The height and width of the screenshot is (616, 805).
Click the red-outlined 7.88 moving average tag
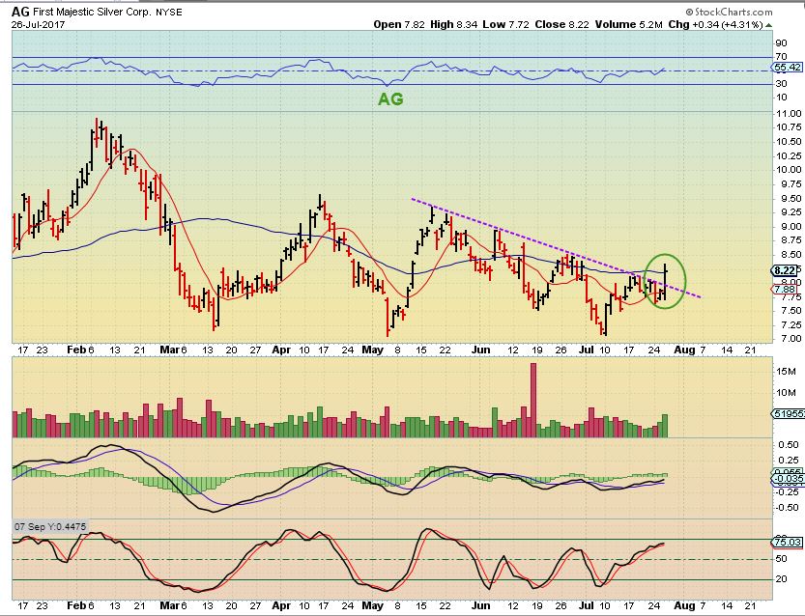(x=784, y=290)
